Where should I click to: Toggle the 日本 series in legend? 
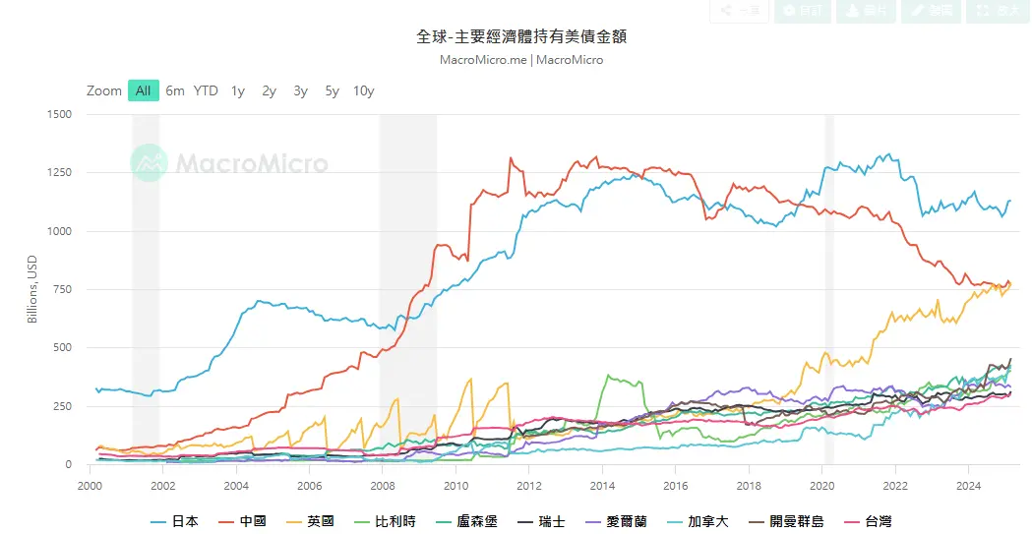(174, 521)
